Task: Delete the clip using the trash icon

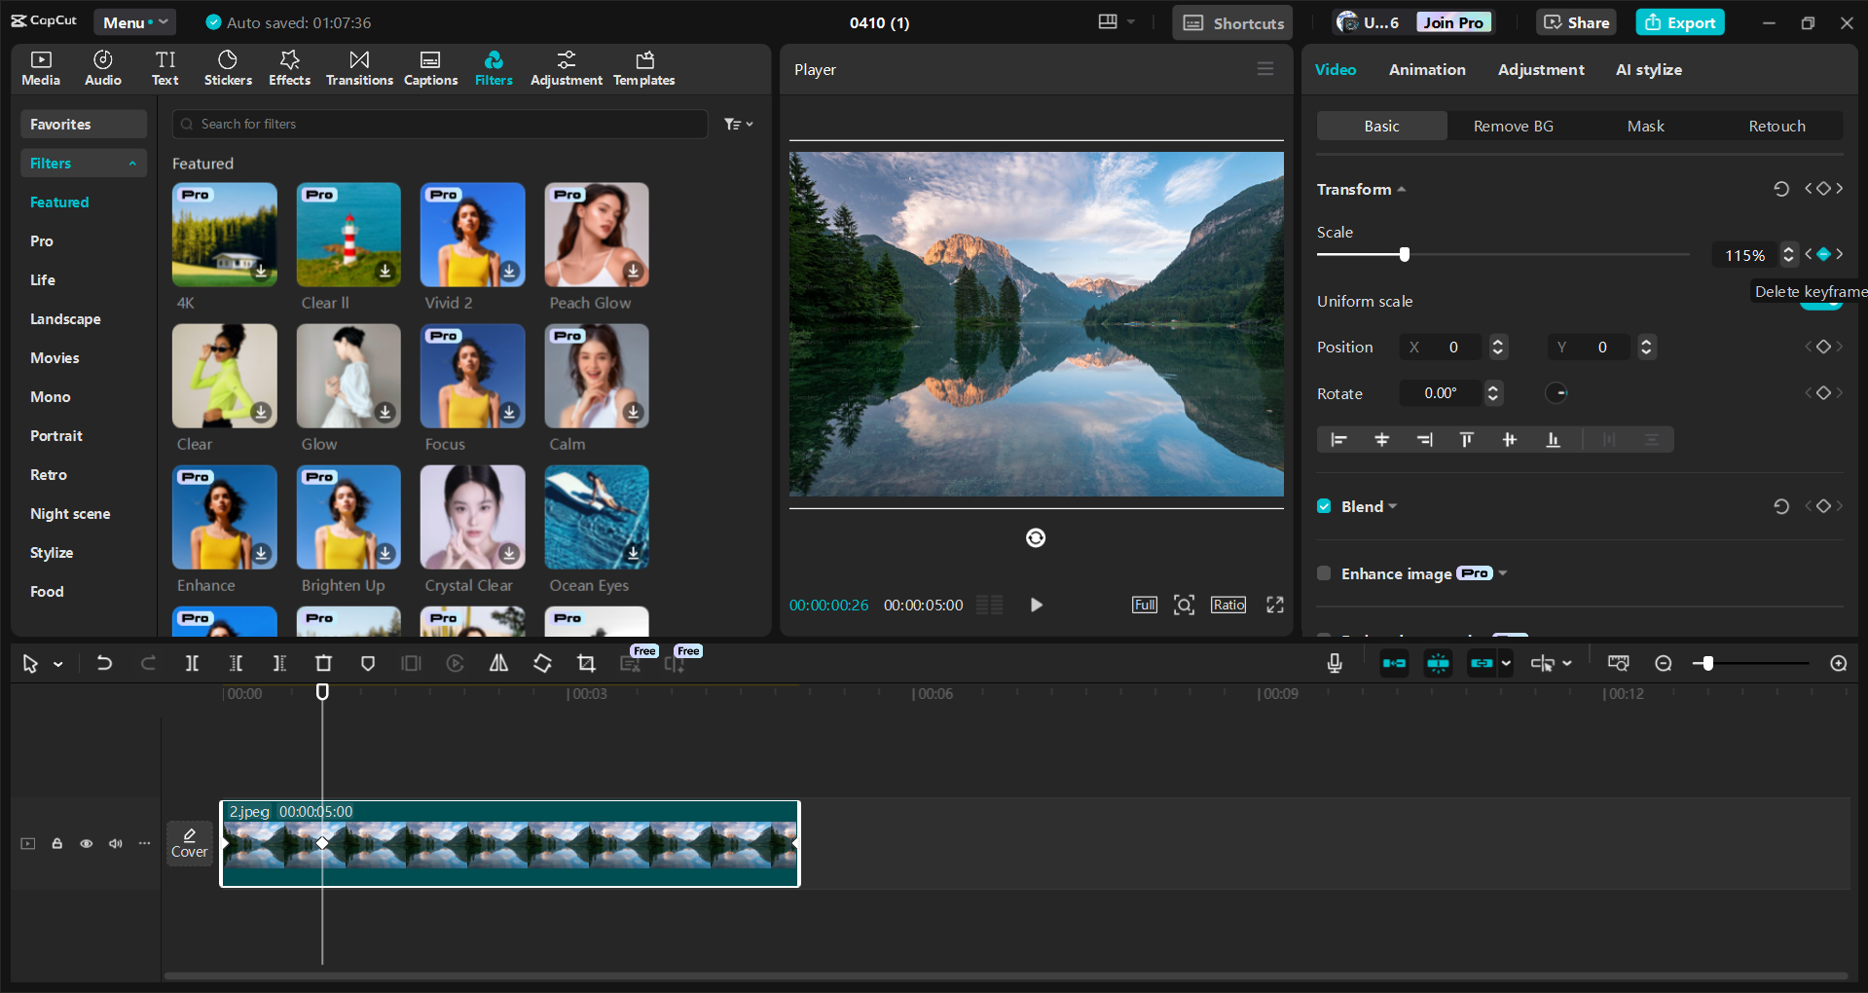Action: (x=323, y=663)
